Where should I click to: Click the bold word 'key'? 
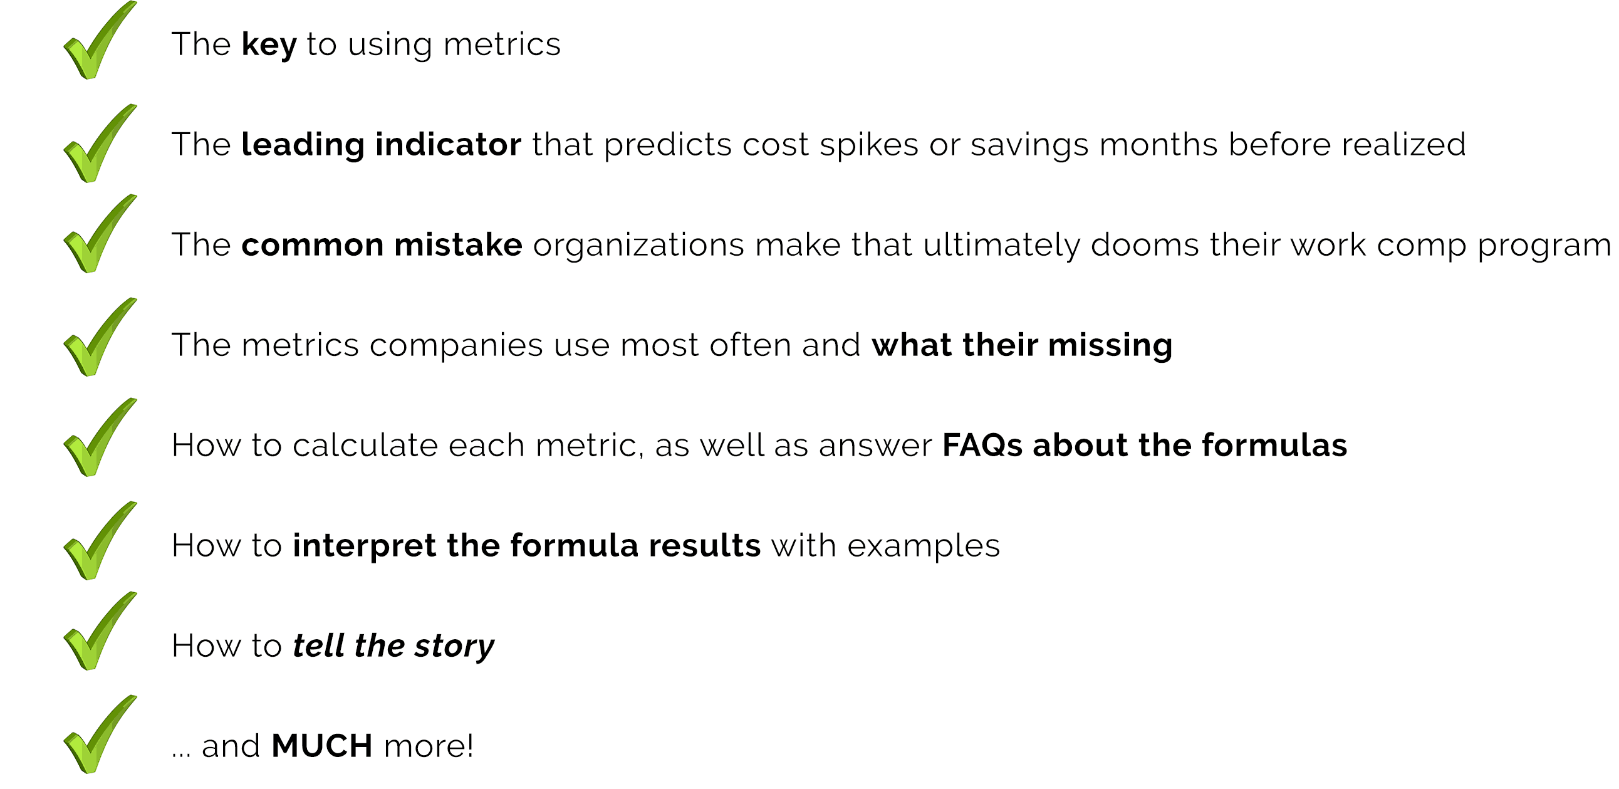tap(269, 45)
